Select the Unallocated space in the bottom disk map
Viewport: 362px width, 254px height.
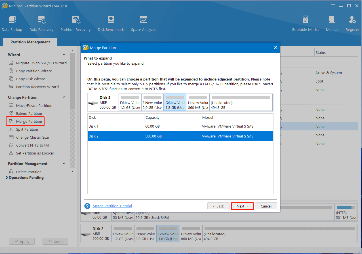click(x=279, y=234)
